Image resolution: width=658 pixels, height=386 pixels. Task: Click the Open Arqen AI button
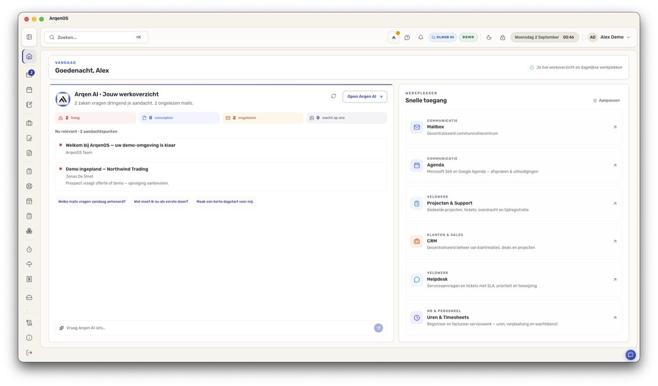click(365, 96)
